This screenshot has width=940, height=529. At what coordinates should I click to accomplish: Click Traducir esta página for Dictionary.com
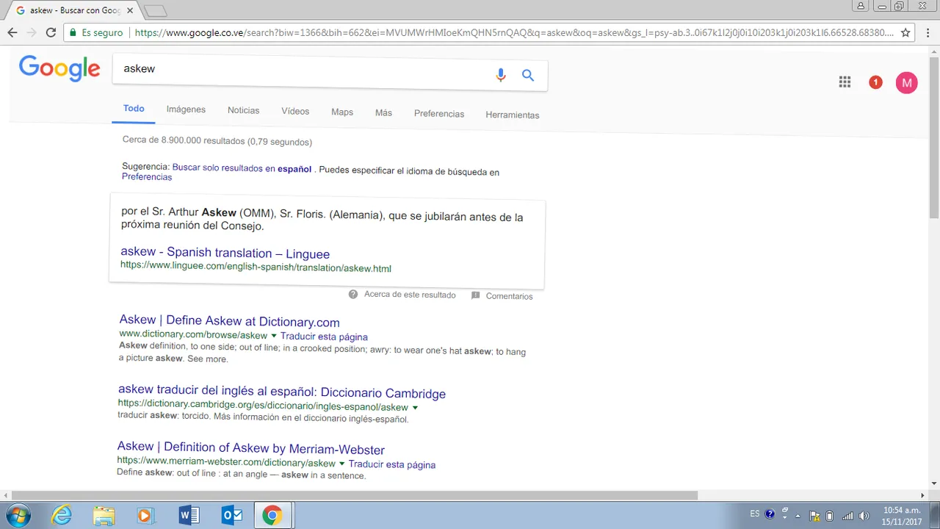tap(324, 337)
